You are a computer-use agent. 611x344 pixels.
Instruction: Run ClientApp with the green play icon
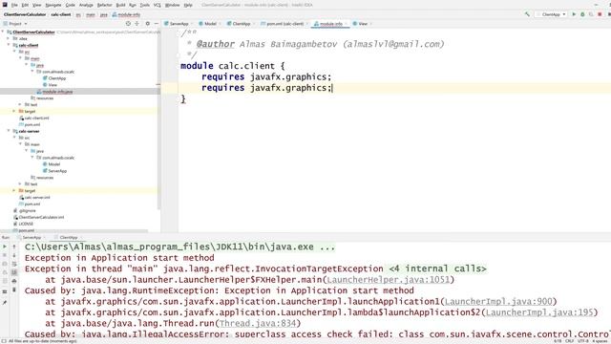574,14
